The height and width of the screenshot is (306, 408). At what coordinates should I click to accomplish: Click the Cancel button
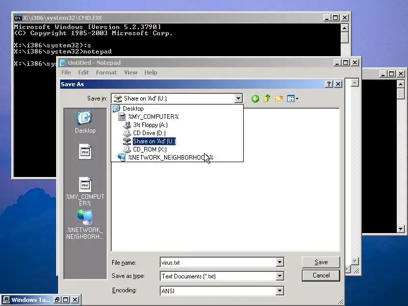321,275
